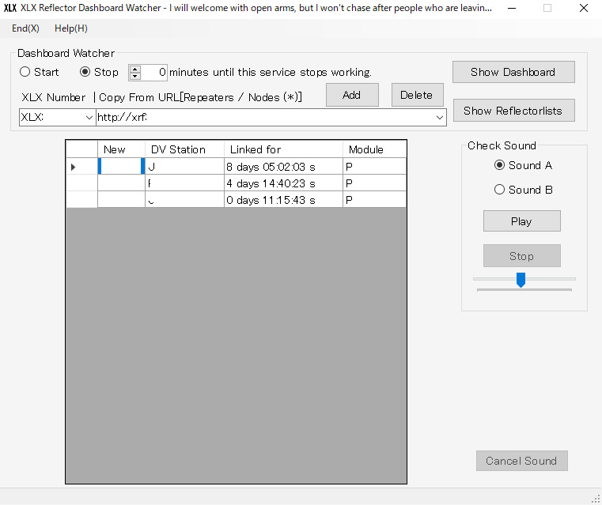Open the End(X) menu
This screenshot has height=505, width=602.
tap(25, 28)
